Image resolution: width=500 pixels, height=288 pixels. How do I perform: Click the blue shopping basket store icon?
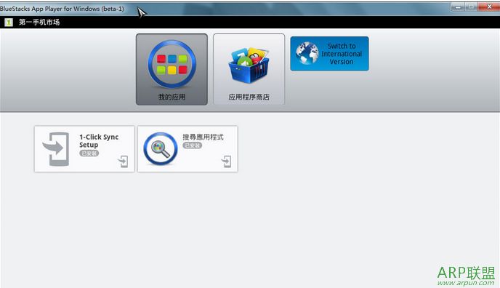[249, 65]
